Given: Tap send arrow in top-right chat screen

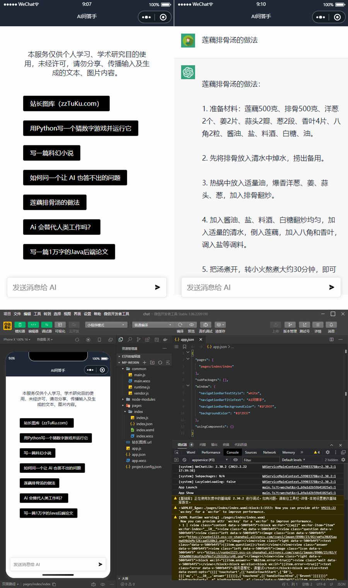Looking at the screenshot, I should 331,287.
